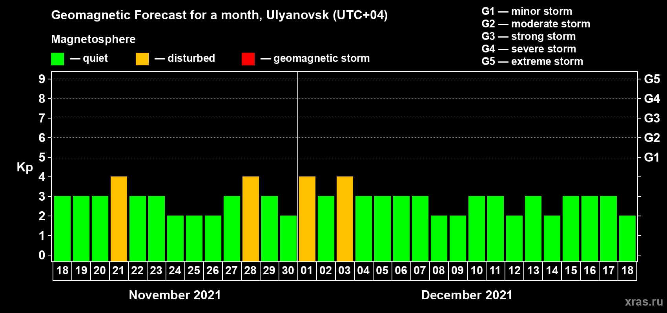Click the 'Kp' axis label
667x313 pixels.
point(25,167)
